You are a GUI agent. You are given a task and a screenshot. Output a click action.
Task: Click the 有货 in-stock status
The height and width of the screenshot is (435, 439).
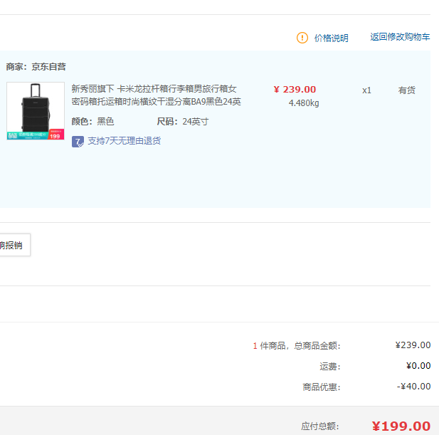coord(406,90)
